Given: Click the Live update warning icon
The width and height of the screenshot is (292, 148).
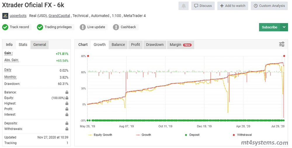Looking at the screenshot, I should click(x=83, y=27).
